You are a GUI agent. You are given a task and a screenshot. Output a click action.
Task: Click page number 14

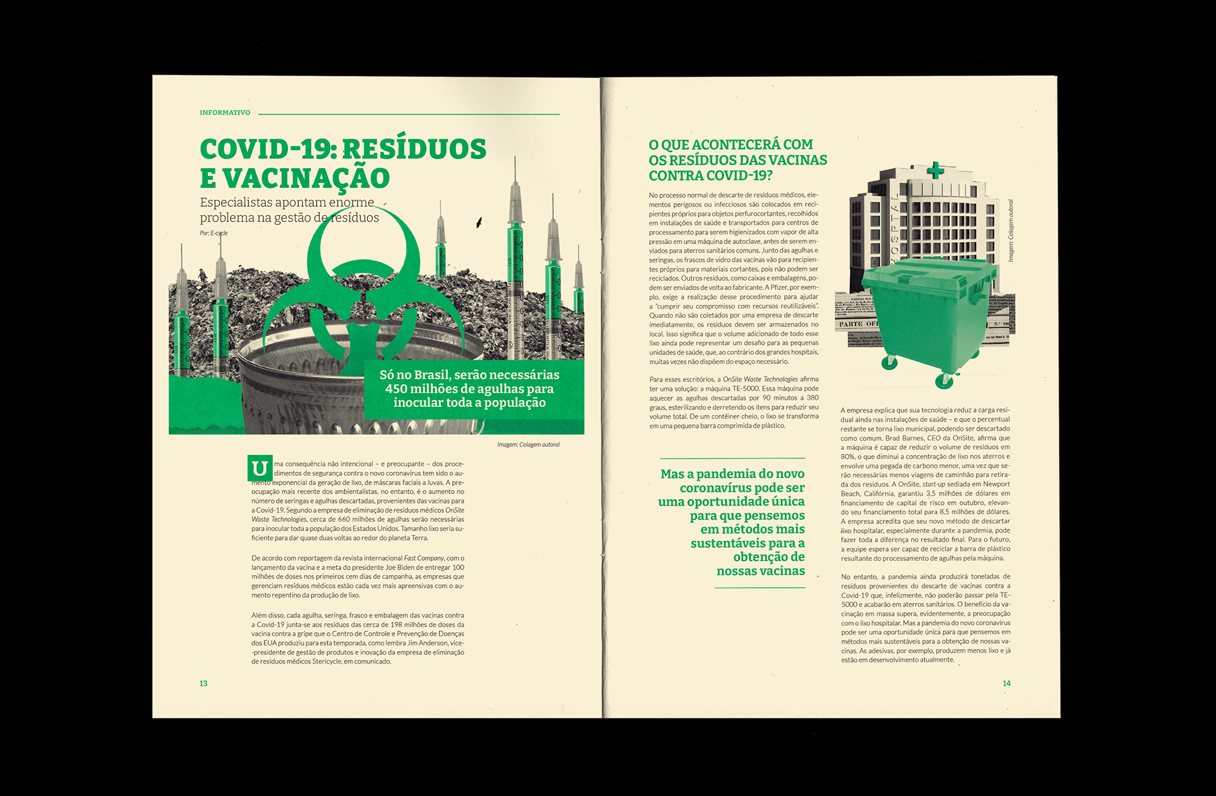pyautogui.click(x=1006, y=683)
